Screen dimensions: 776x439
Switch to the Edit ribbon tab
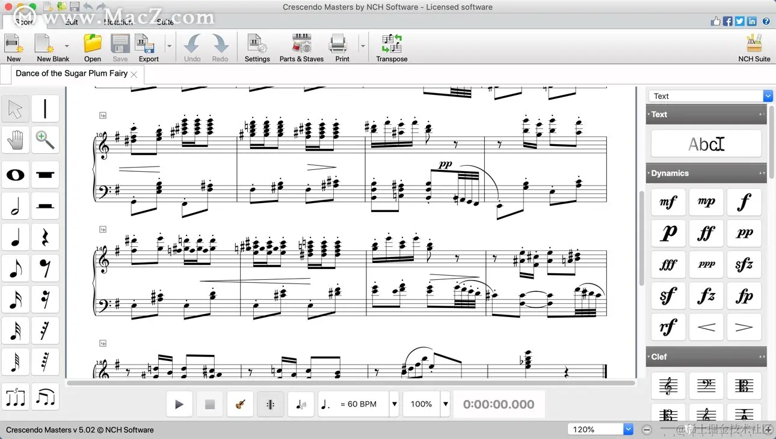(x=72, y=22)
